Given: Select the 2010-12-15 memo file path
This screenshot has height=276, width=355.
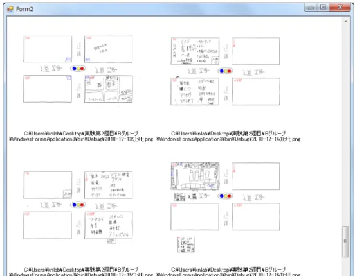Looking at the screenshot, I should (x=81, y=272).
